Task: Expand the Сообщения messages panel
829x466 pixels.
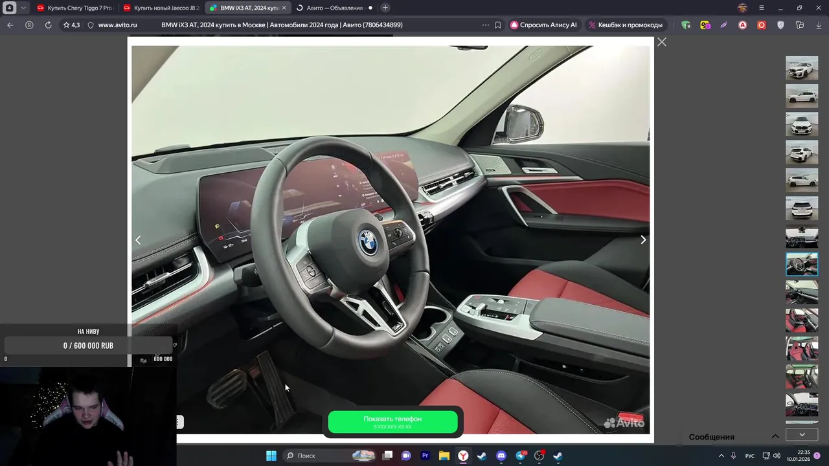Action: coord(775,437)
